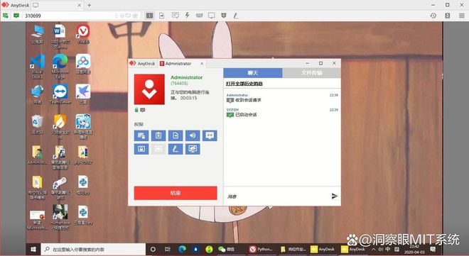Image resolution: width=469 pixels, height=256 pixels.
Task: Open the shield permissions icon in toolbar
Action: 224,16
